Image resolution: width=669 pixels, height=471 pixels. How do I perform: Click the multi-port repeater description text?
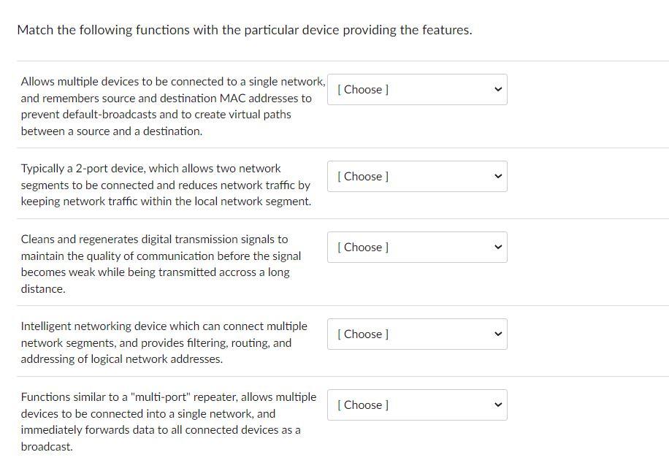click(168, 421)
